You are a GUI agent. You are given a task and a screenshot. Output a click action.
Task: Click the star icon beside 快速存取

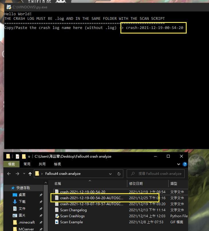click(13, 188)
